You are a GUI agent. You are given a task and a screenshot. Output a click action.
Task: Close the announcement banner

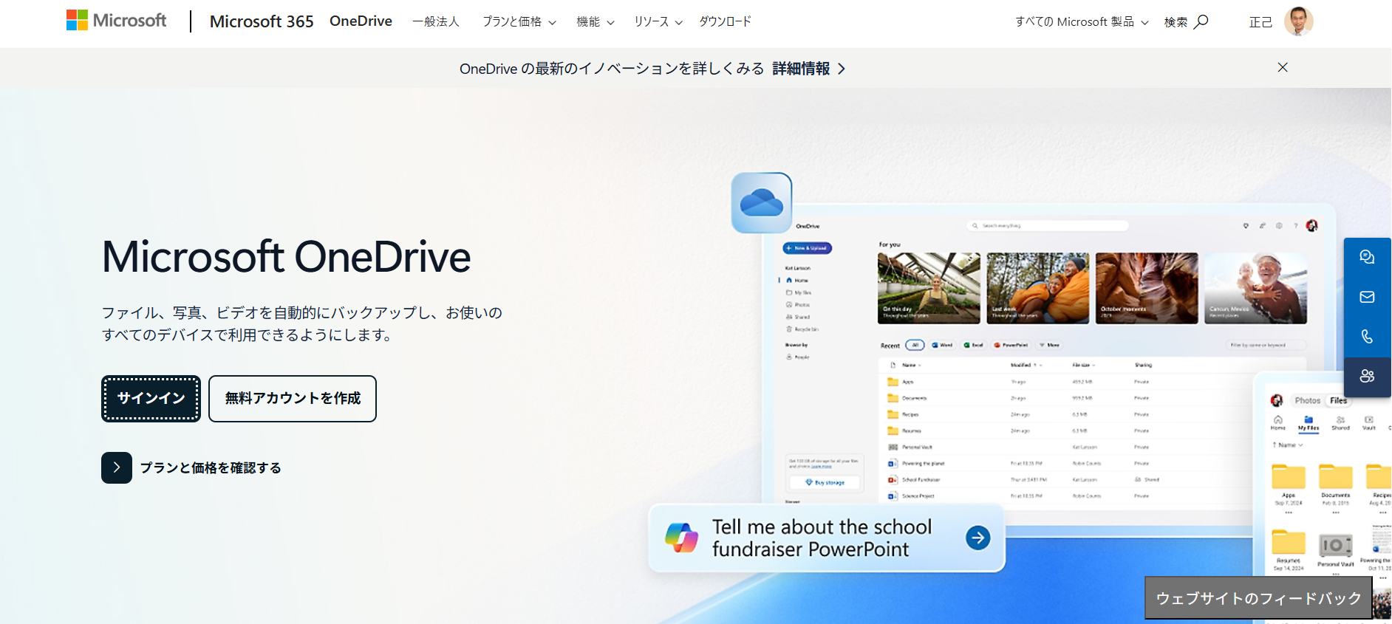coord(1283,67)
